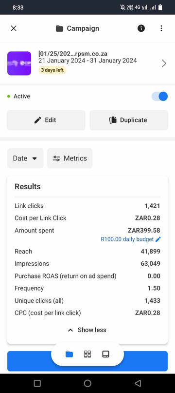Toggle the Active campaign switch off
Image resolution: width=175 pixels, height=393 pixels.
point(159,96)
